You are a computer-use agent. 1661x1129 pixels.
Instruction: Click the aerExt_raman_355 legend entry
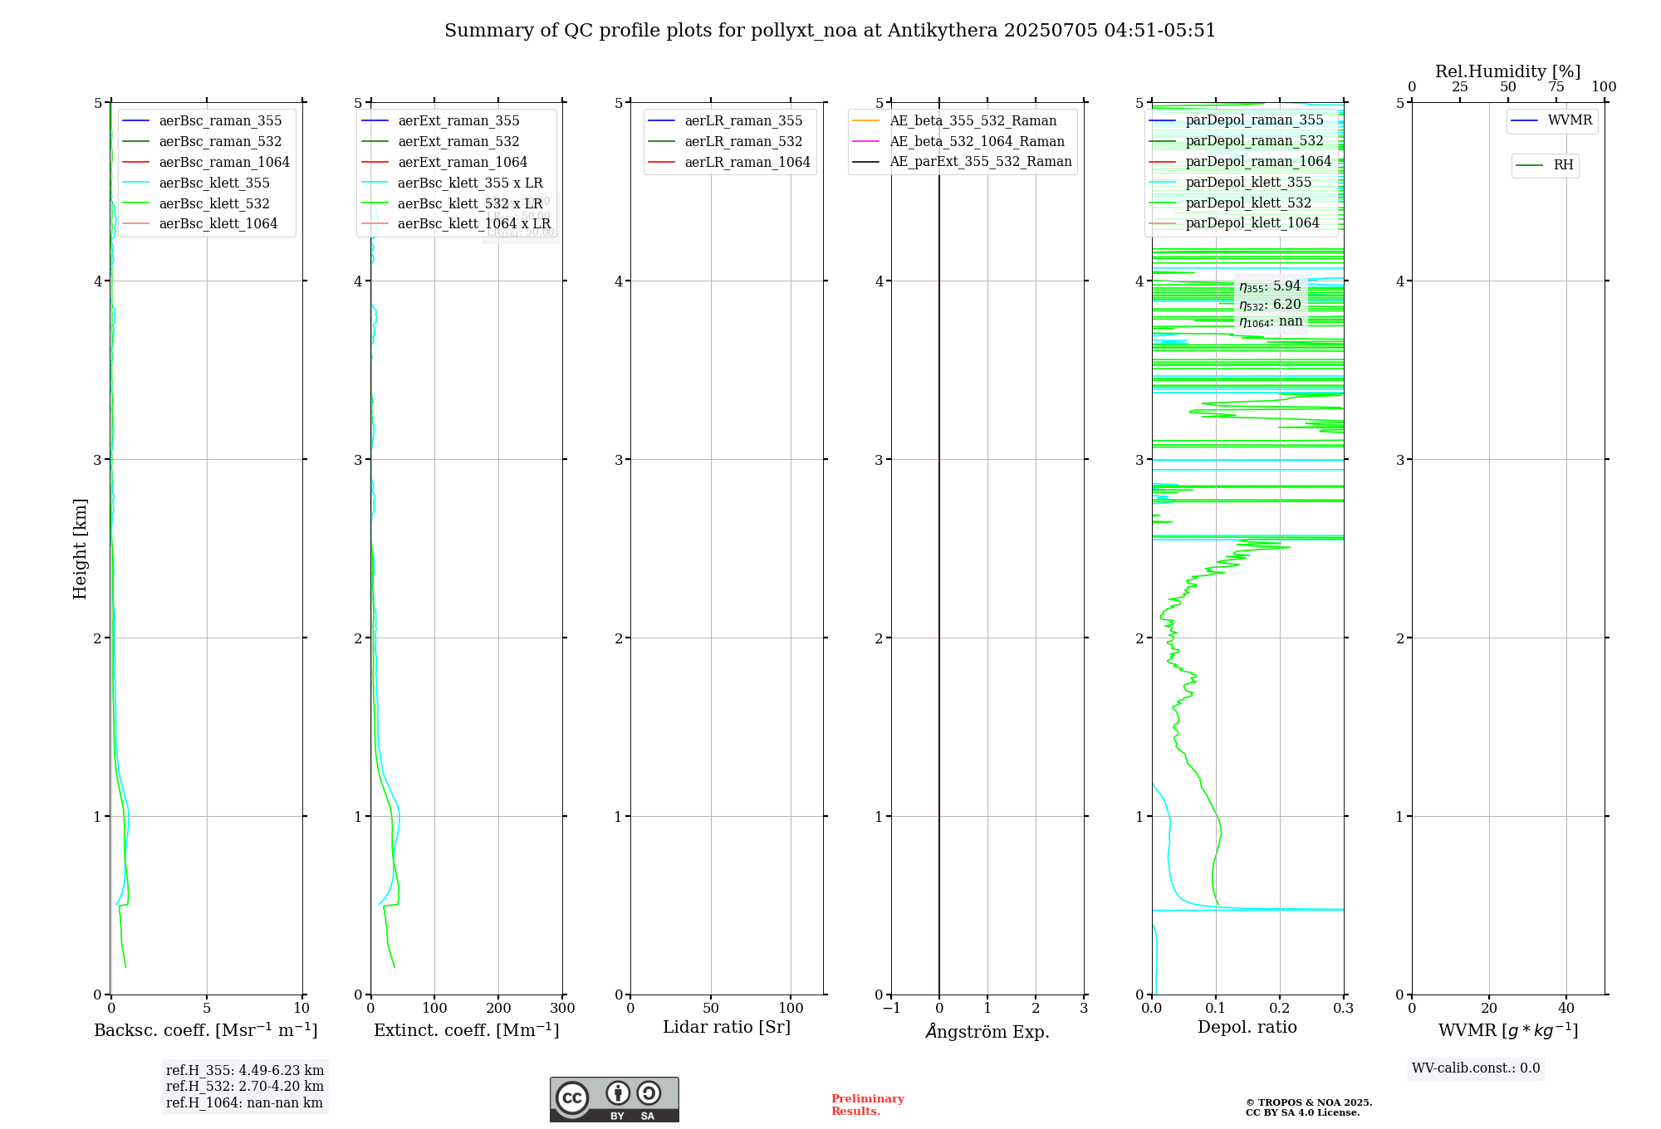click(441, 121)
